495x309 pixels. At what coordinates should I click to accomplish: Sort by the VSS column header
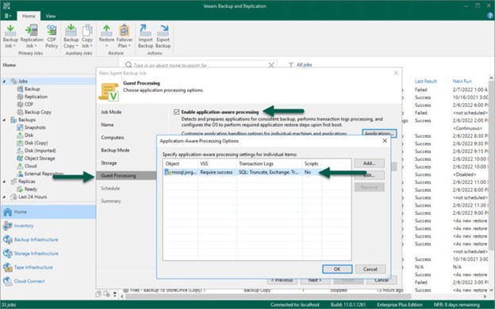tap(217, 164)
